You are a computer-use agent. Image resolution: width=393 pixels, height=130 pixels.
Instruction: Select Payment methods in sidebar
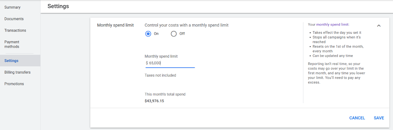pyautogui.click(x=12, y=44)
